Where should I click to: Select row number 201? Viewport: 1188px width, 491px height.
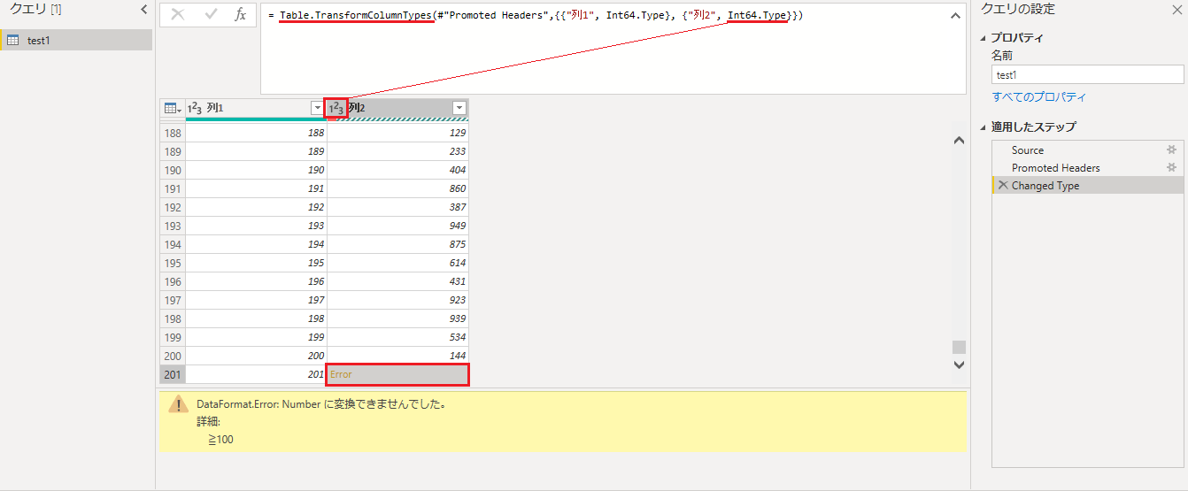tap(173, 374)
